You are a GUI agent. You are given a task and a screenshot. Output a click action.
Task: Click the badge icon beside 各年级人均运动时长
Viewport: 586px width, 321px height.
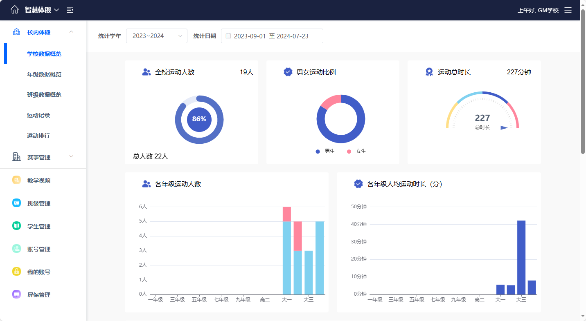coord(358,184)
